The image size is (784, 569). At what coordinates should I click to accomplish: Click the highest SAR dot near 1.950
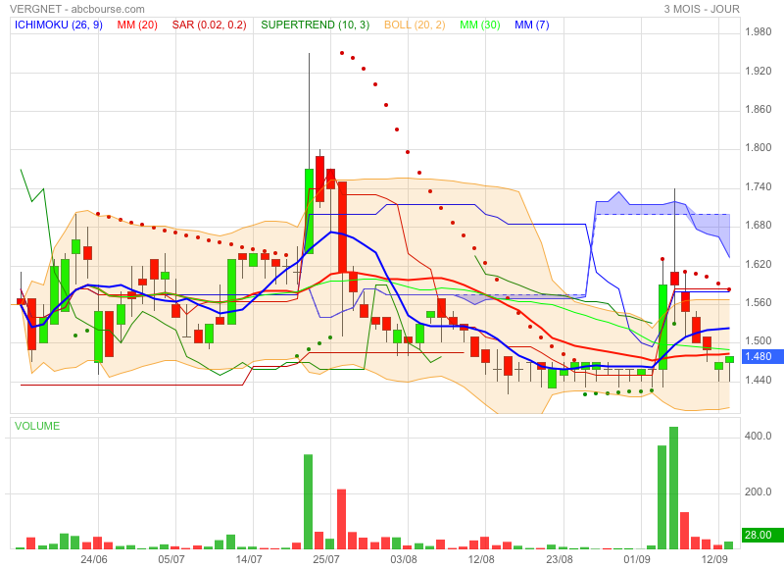342,53
